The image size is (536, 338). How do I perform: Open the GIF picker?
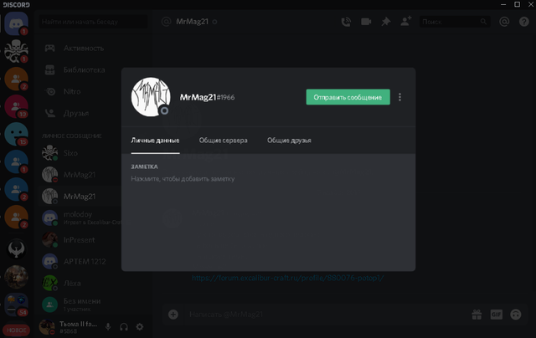[x=497, y=315]
